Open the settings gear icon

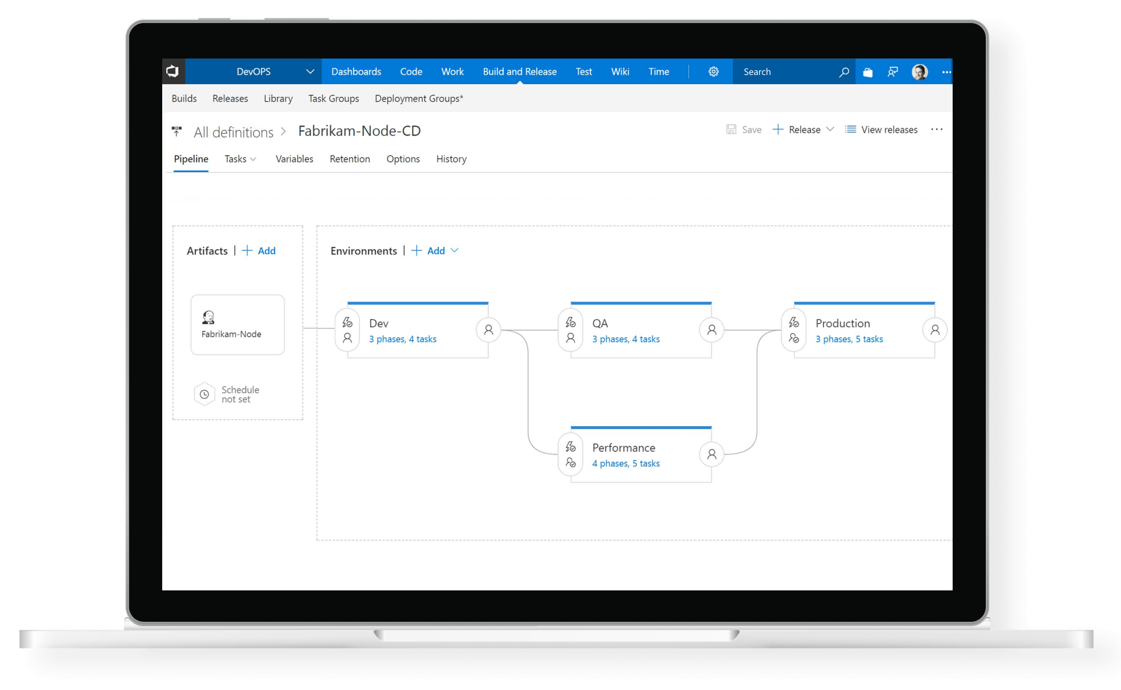coord(713,72)
